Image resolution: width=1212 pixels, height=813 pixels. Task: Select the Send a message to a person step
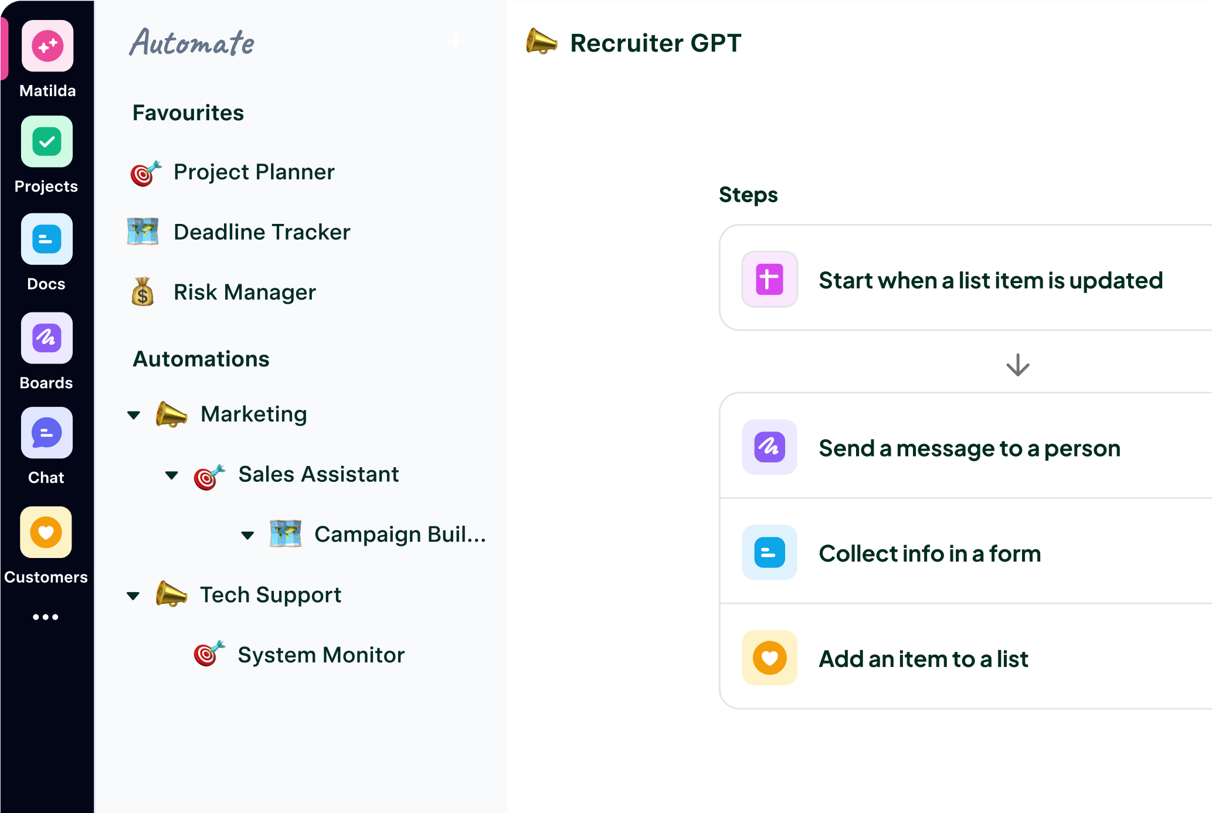[x=969, y=448]
